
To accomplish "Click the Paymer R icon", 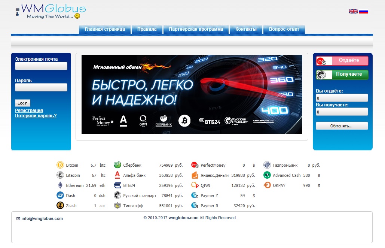I will pyautogui.click(x=195, y=205).
